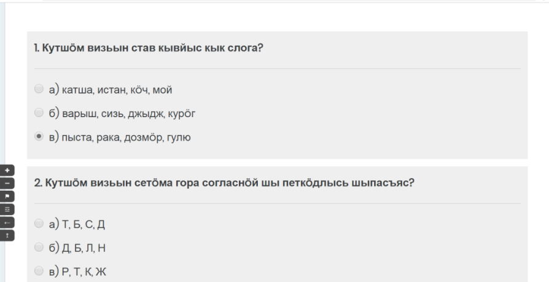
Task: Click the label text 'варыш, сизь, джыдж, курӧг'
Action: [x=131, y=114]
